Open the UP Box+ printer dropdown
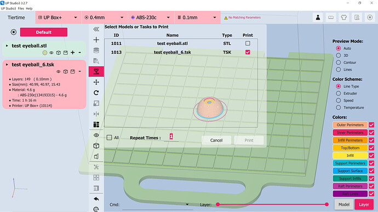 [x=59, y=17]
